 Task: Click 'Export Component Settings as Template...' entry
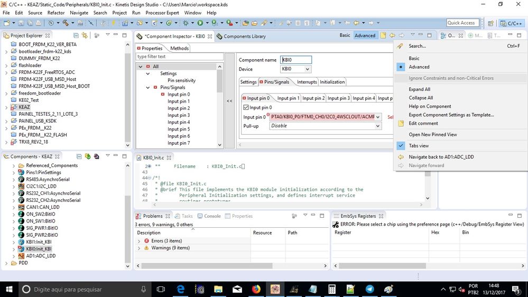tap(451, 115)
